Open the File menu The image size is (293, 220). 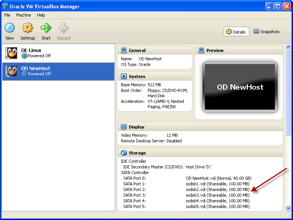tap(7, 15)
